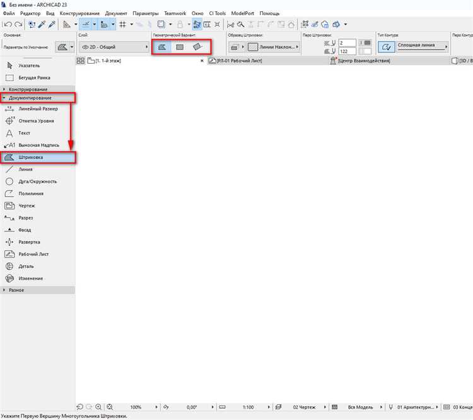Viewport: 473px width, 420px height.
Task: Open the Конструирование menu
Action: pyautogui.click(x=79, y=13)
